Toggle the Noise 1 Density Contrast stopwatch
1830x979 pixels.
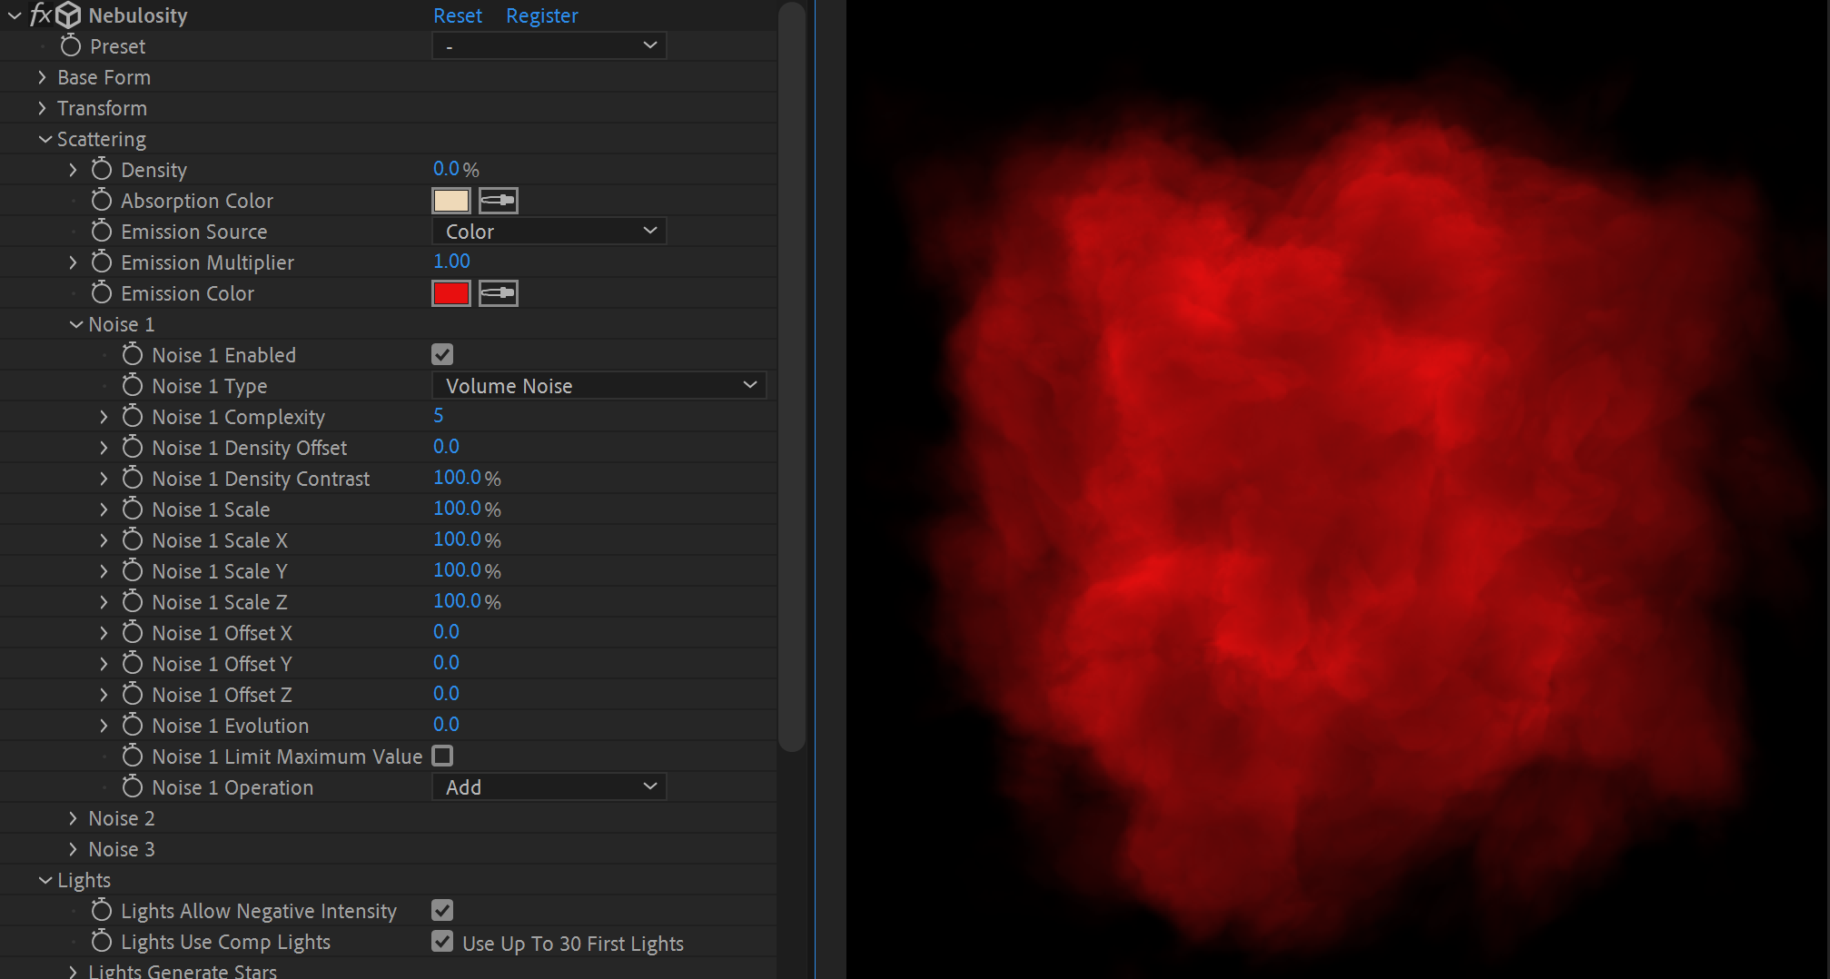tap(133, 478)
